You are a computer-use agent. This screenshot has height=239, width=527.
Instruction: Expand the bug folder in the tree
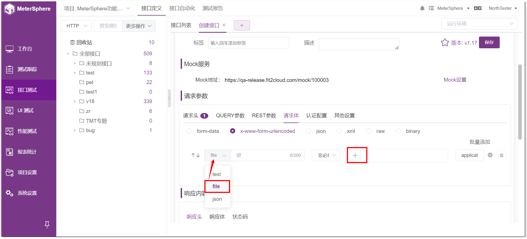tap(75, 130)
